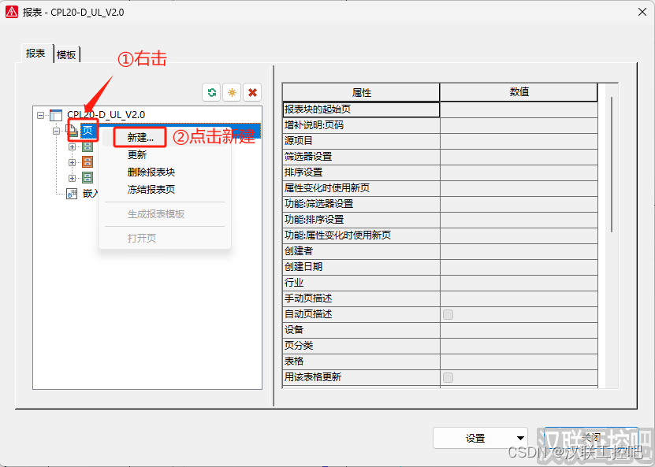
Task: Toggle the 用该表格更新 checkbox
Action: pos(448,377)
